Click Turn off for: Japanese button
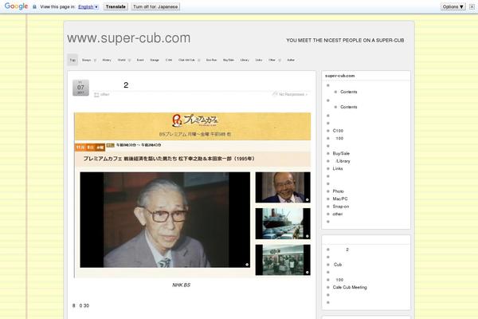The height and width of the screenshot is (319, 478). (x=155, y=6)
